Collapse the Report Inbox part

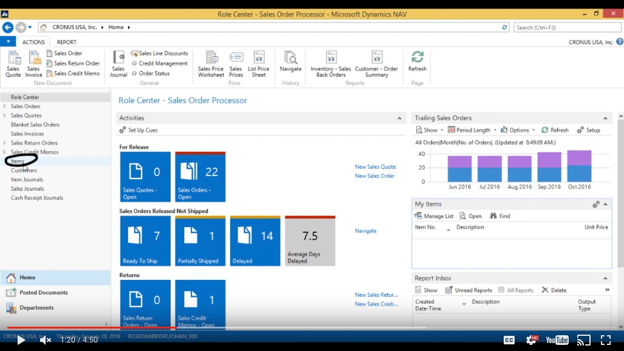click(x=605, y=278)
